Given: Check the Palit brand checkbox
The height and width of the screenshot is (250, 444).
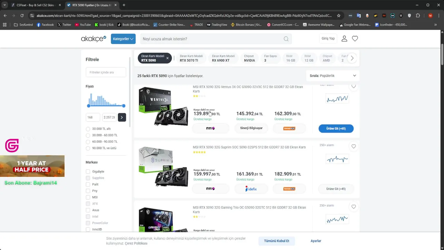Looking at the screenshot, I should point(88,184).
